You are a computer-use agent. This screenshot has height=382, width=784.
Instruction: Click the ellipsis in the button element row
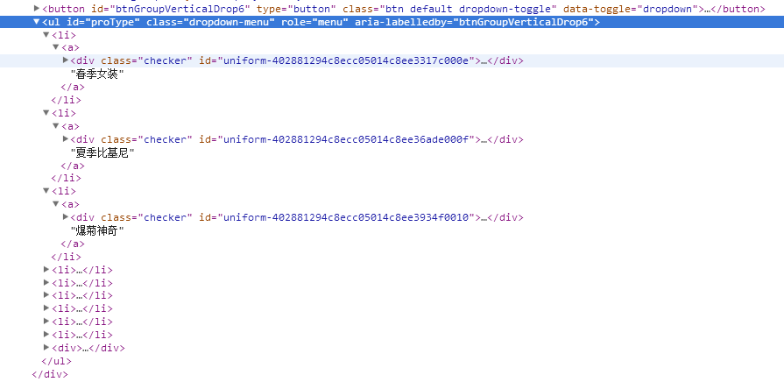click(708, 9)
